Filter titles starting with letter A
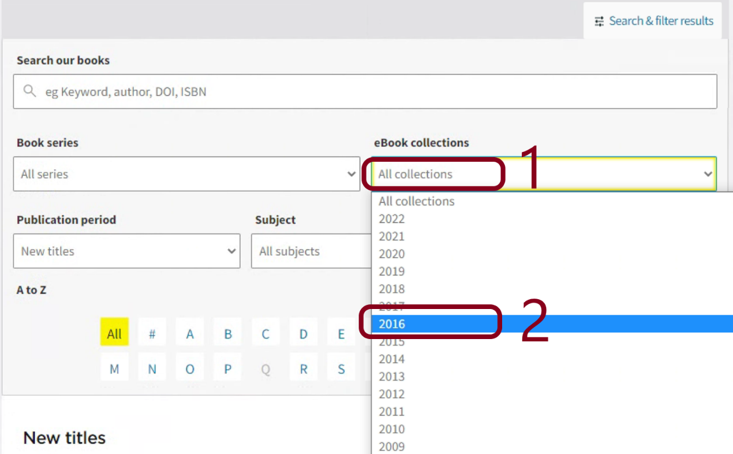This screenshot has height=454, width=733. pos(190,334)
